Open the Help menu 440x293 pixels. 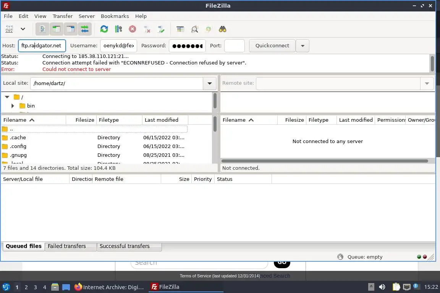[x=141, y=16]
